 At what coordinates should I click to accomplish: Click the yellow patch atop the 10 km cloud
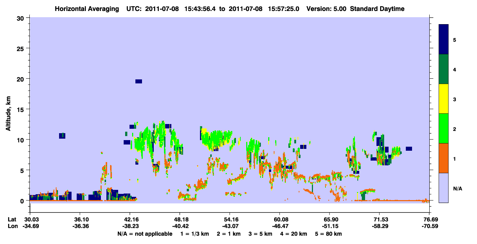pos(204,131)
